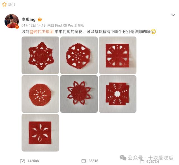Open the cross-shaped paper-cut with star hole
179x165 pixels.
(x=118, y=94)
